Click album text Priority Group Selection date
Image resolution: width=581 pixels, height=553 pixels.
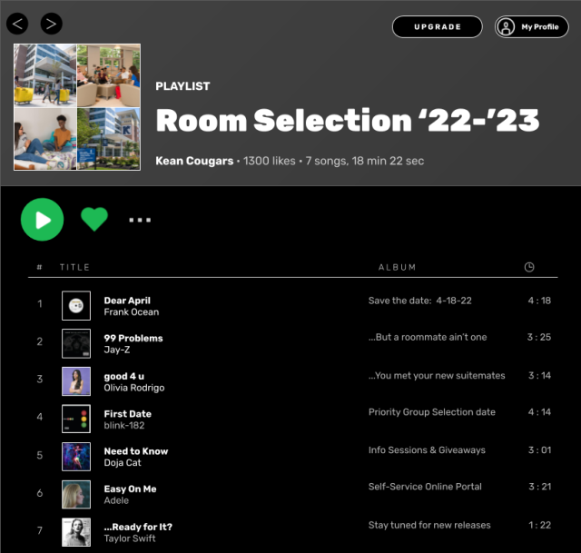click(432, 412)
